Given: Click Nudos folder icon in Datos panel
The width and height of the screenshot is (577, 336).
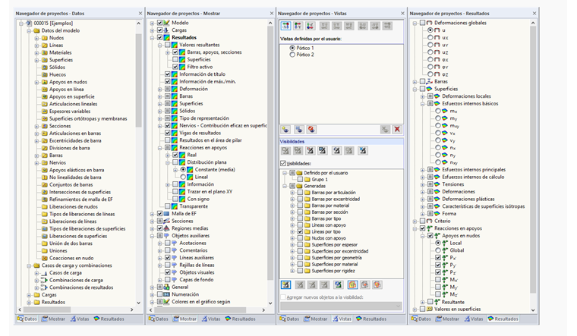Looking at the screenshot, I should pos(45,38).
